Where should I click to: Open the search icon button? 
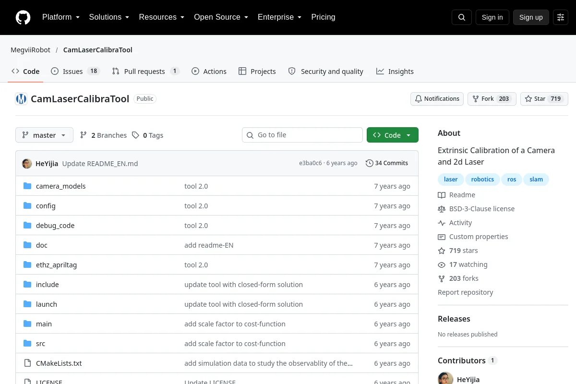462,17
